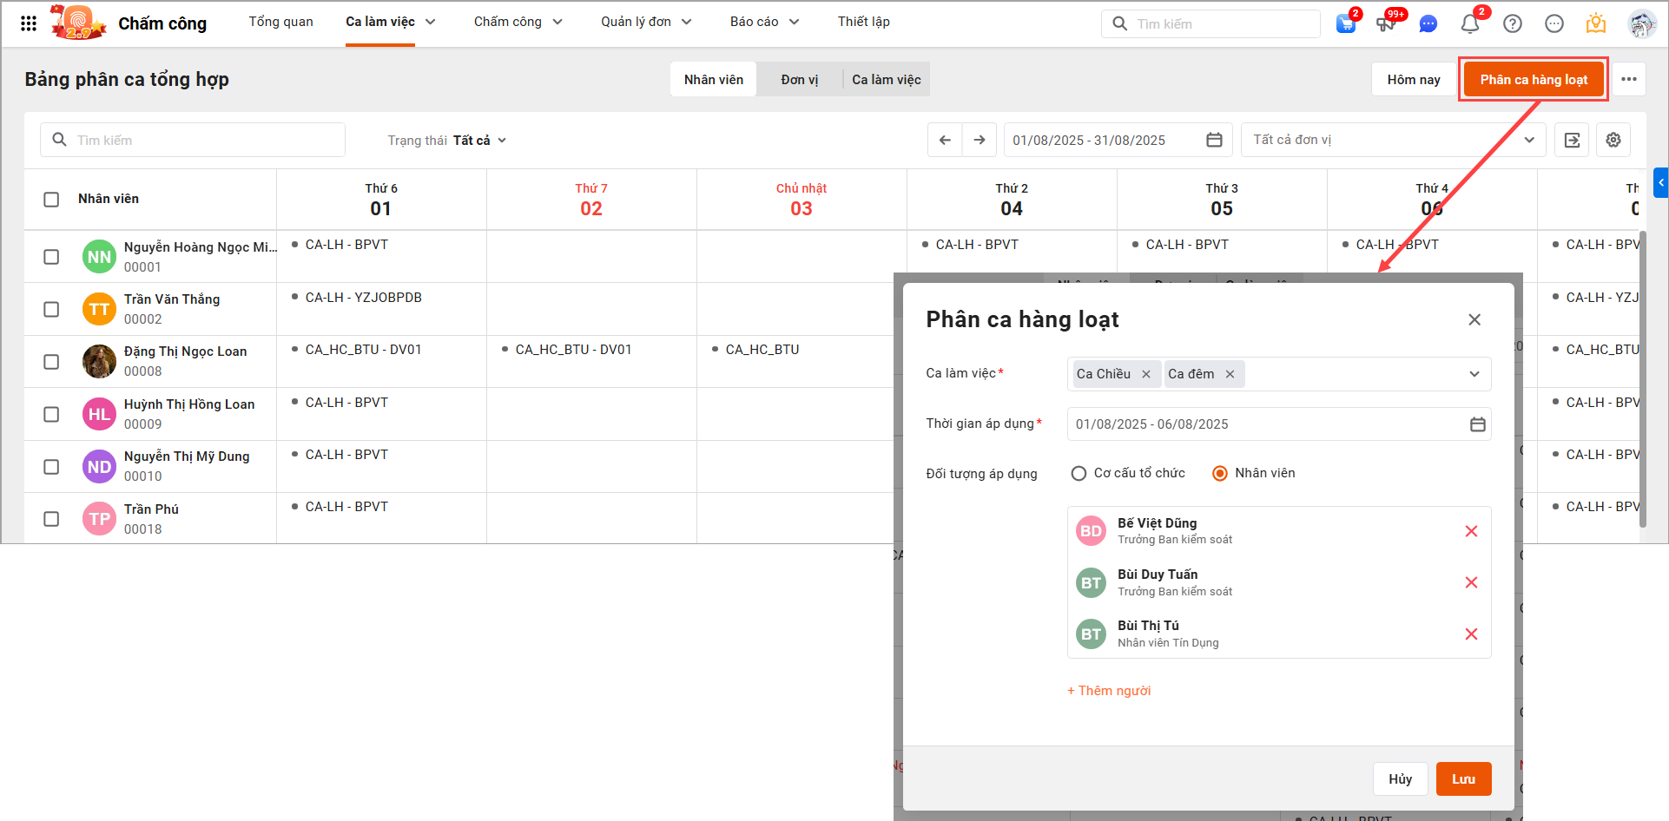Select the Cơ cấu tổ chức radio option

[1079, 474]
